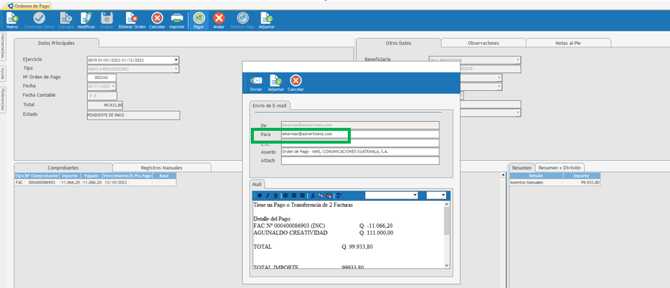
Task: Click the Vencimiento column header
Action: pos(116,176)
